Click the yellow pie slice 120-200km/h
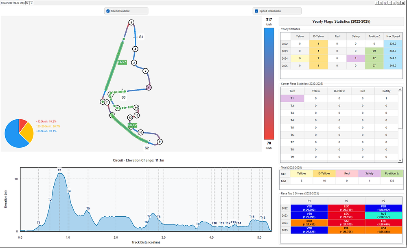Screen dimensions: 407x248 (x=27, y=133)
